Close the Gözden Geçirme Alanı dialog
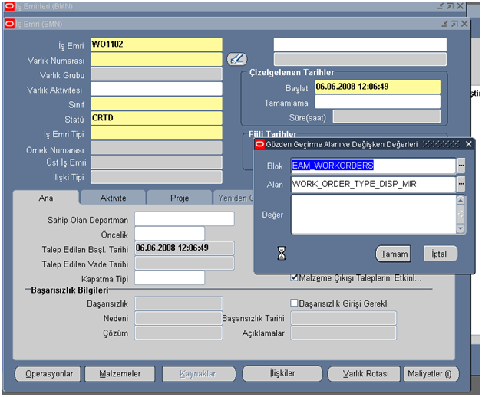482x397 pixels. pos(469,144)
